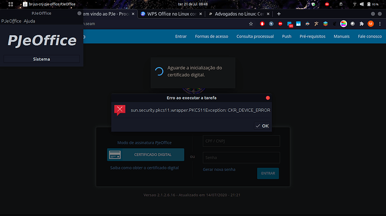386x216 pixels.
Task: Click the rainbow color bars extension icon
Action: 343,24
